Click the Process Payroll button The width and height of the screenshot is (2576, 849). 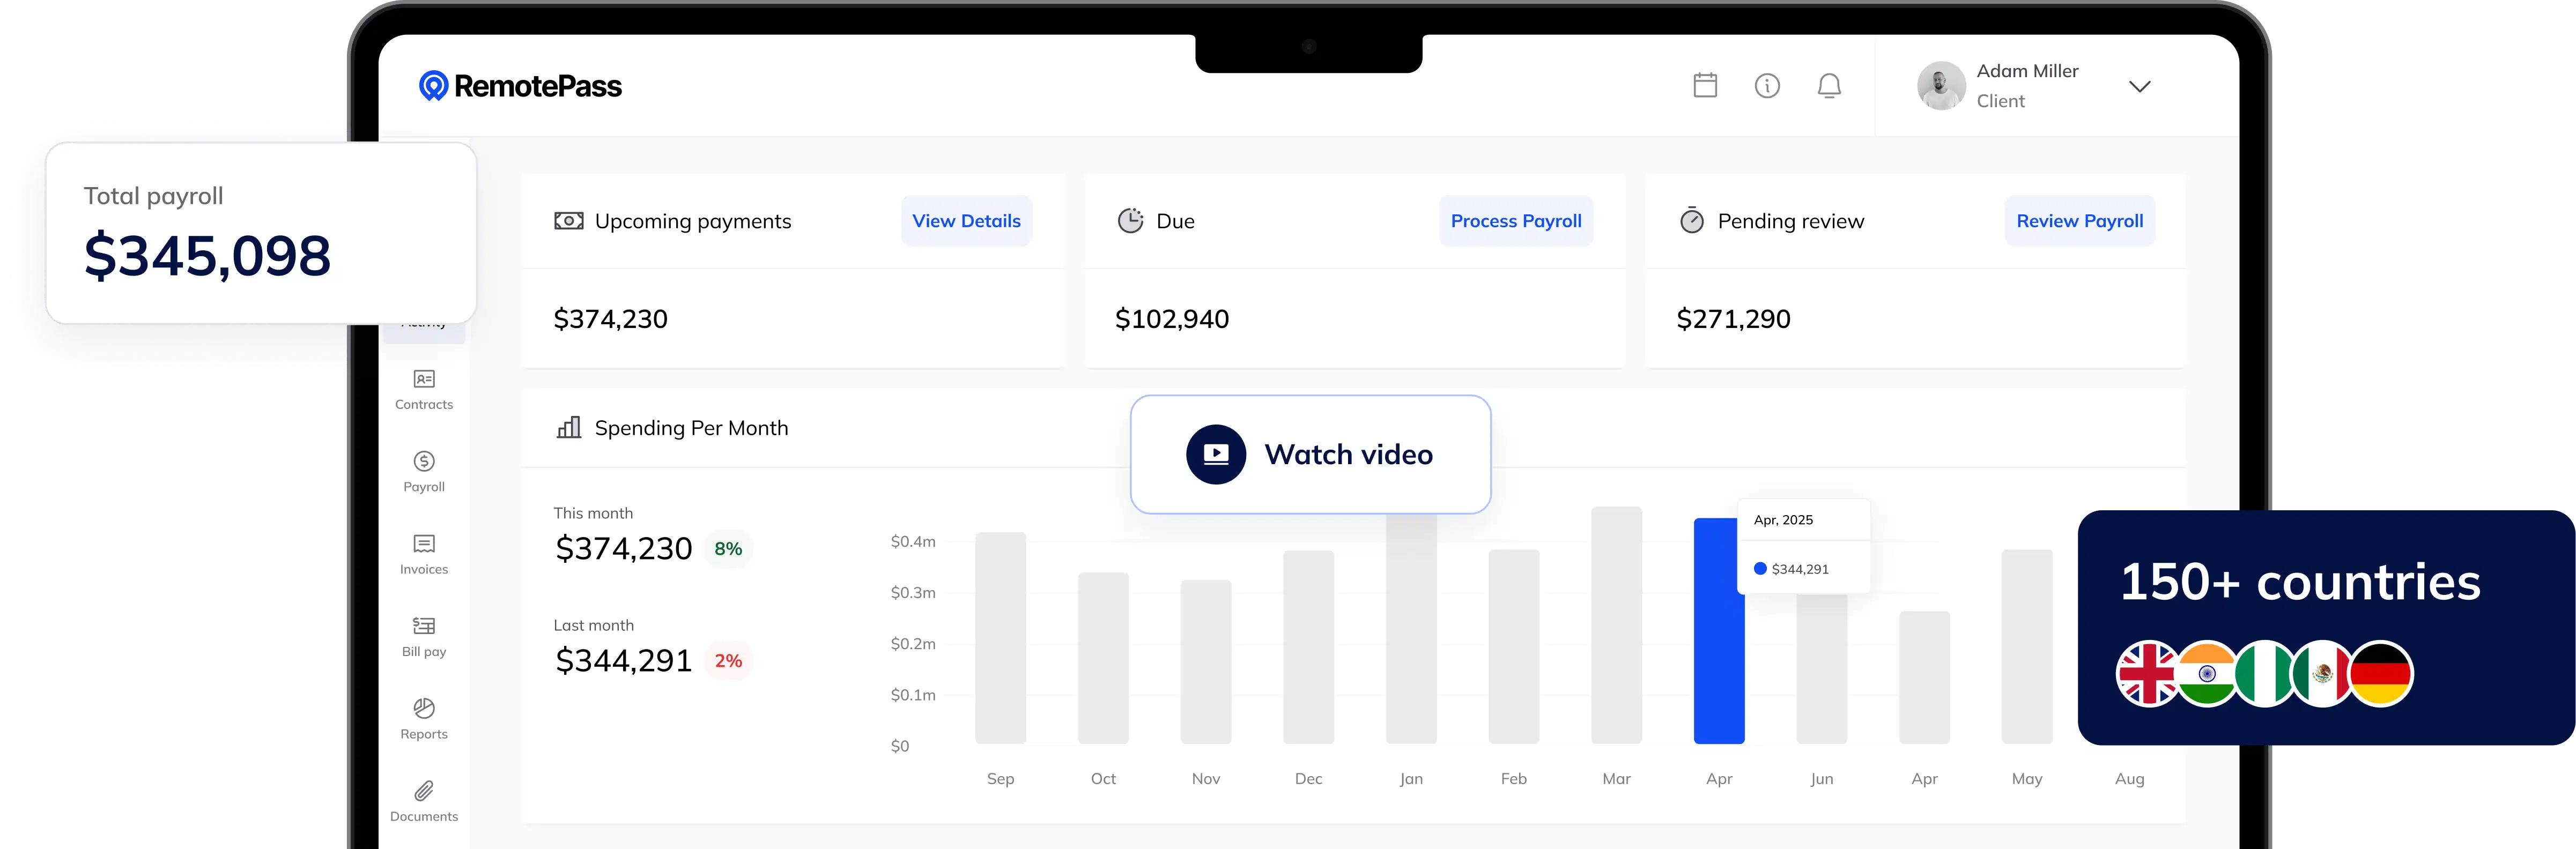tap(1516, 221)
